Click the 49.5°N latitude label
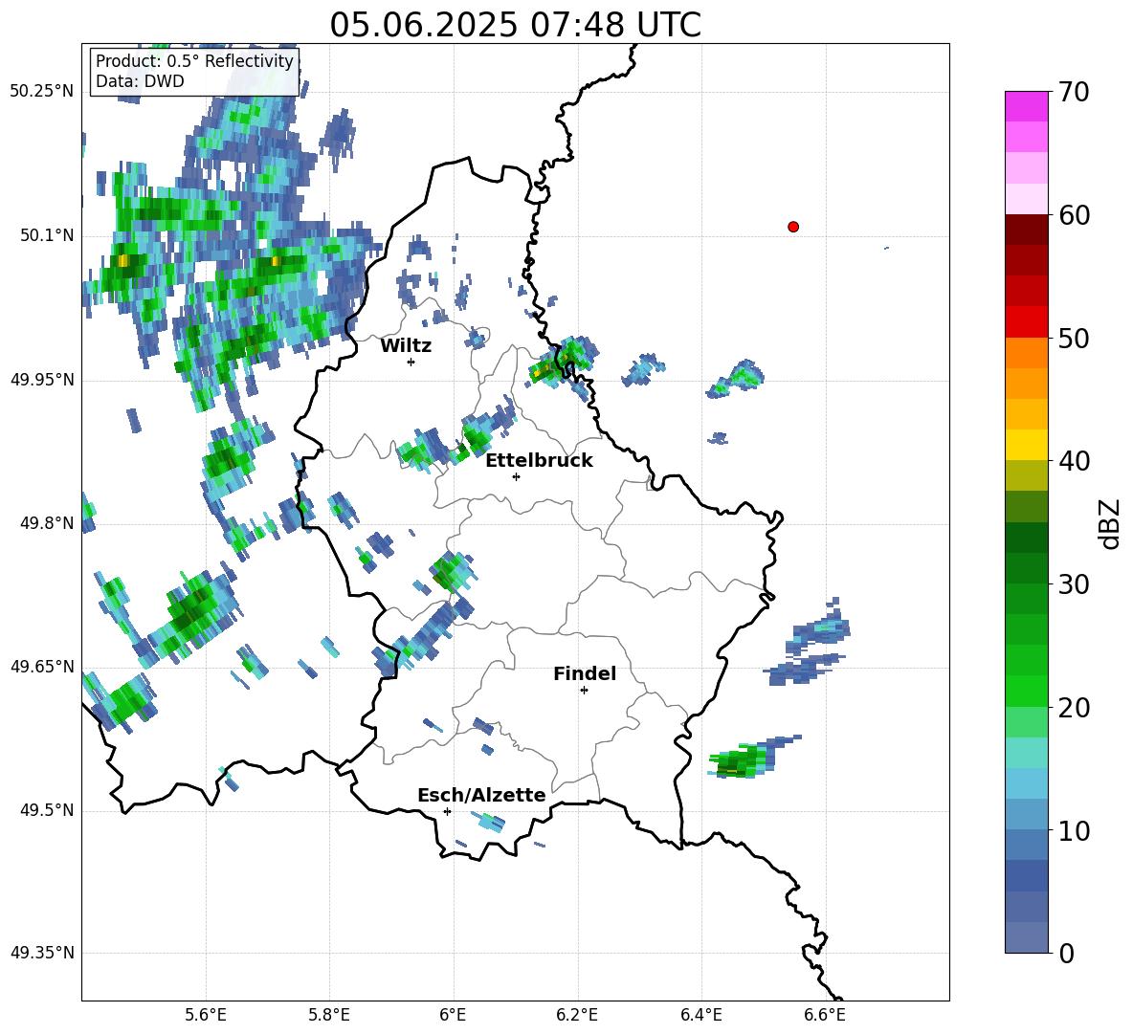Viewport: 1133px width, 1034px height. pyautogui.click(x=46, y=811)
